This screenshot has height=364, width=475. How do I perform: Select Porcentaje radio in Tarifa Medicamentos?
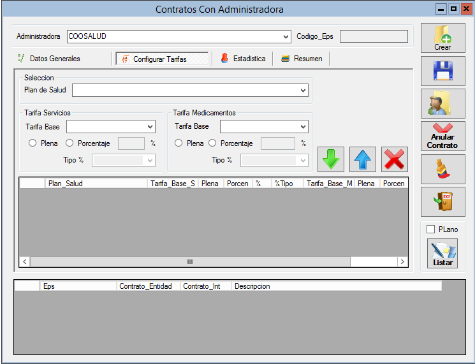(x=213, y=143)
